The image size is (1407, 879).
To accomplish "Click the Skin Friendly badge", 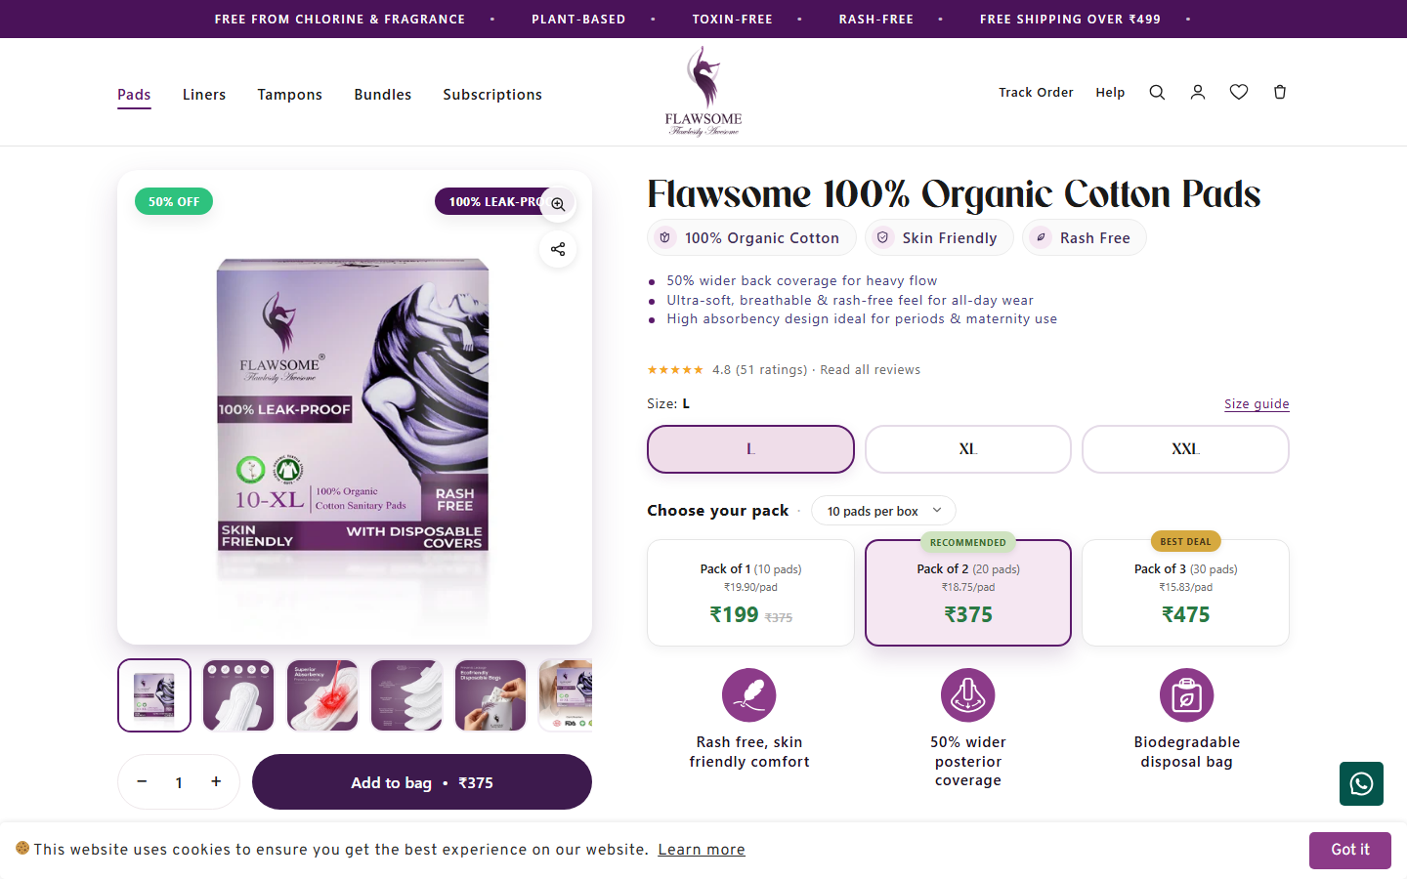I will (x=939, y=238).
